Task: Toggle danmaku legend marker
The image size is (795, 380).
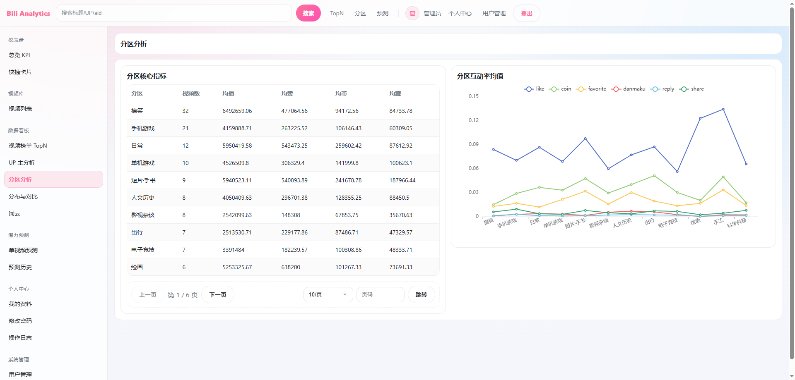Action: [628, 89]
